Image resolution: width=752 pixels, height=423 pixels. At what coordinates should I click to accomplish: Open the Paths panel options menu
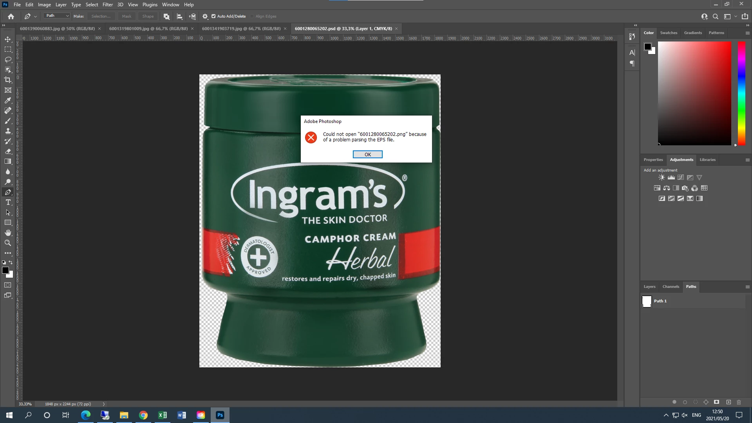[x=747, y=287]
